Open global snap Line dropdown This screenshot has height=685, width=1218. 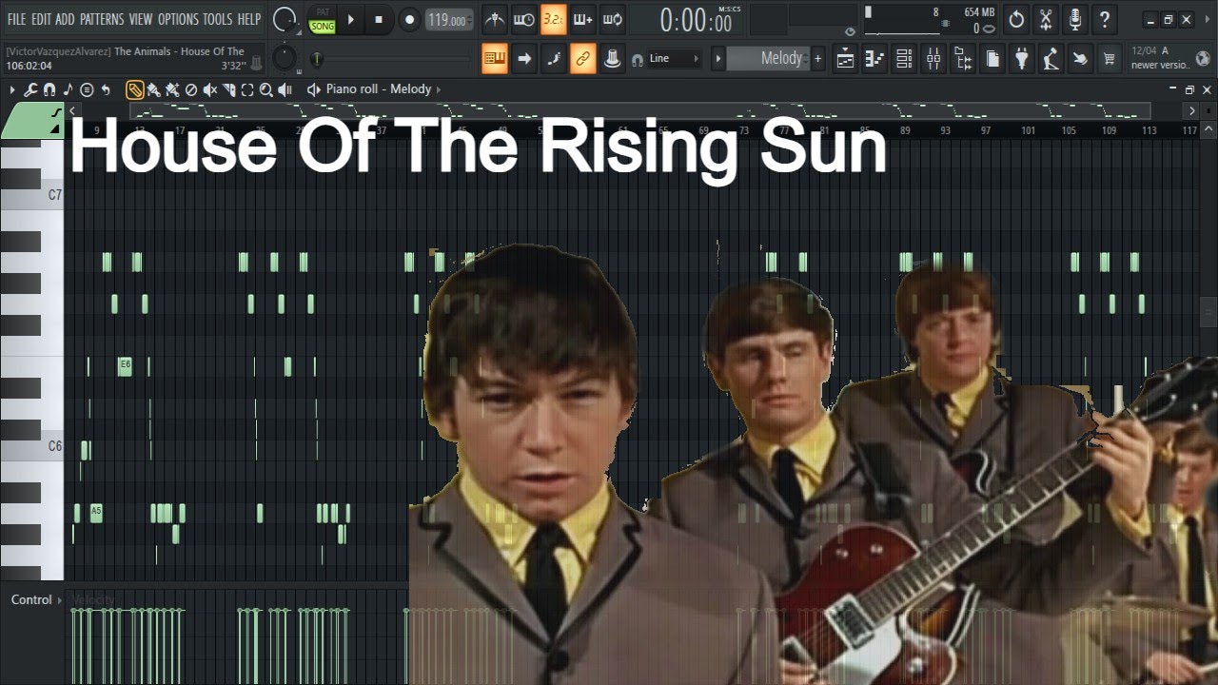point(674,59)
